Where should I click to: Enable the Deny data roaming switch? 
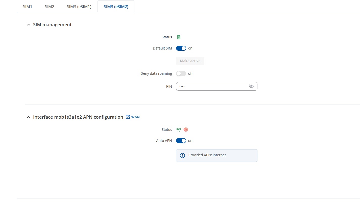[x=181, y=73]
